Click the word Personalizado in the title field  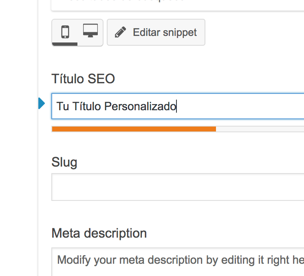(140, 106)
